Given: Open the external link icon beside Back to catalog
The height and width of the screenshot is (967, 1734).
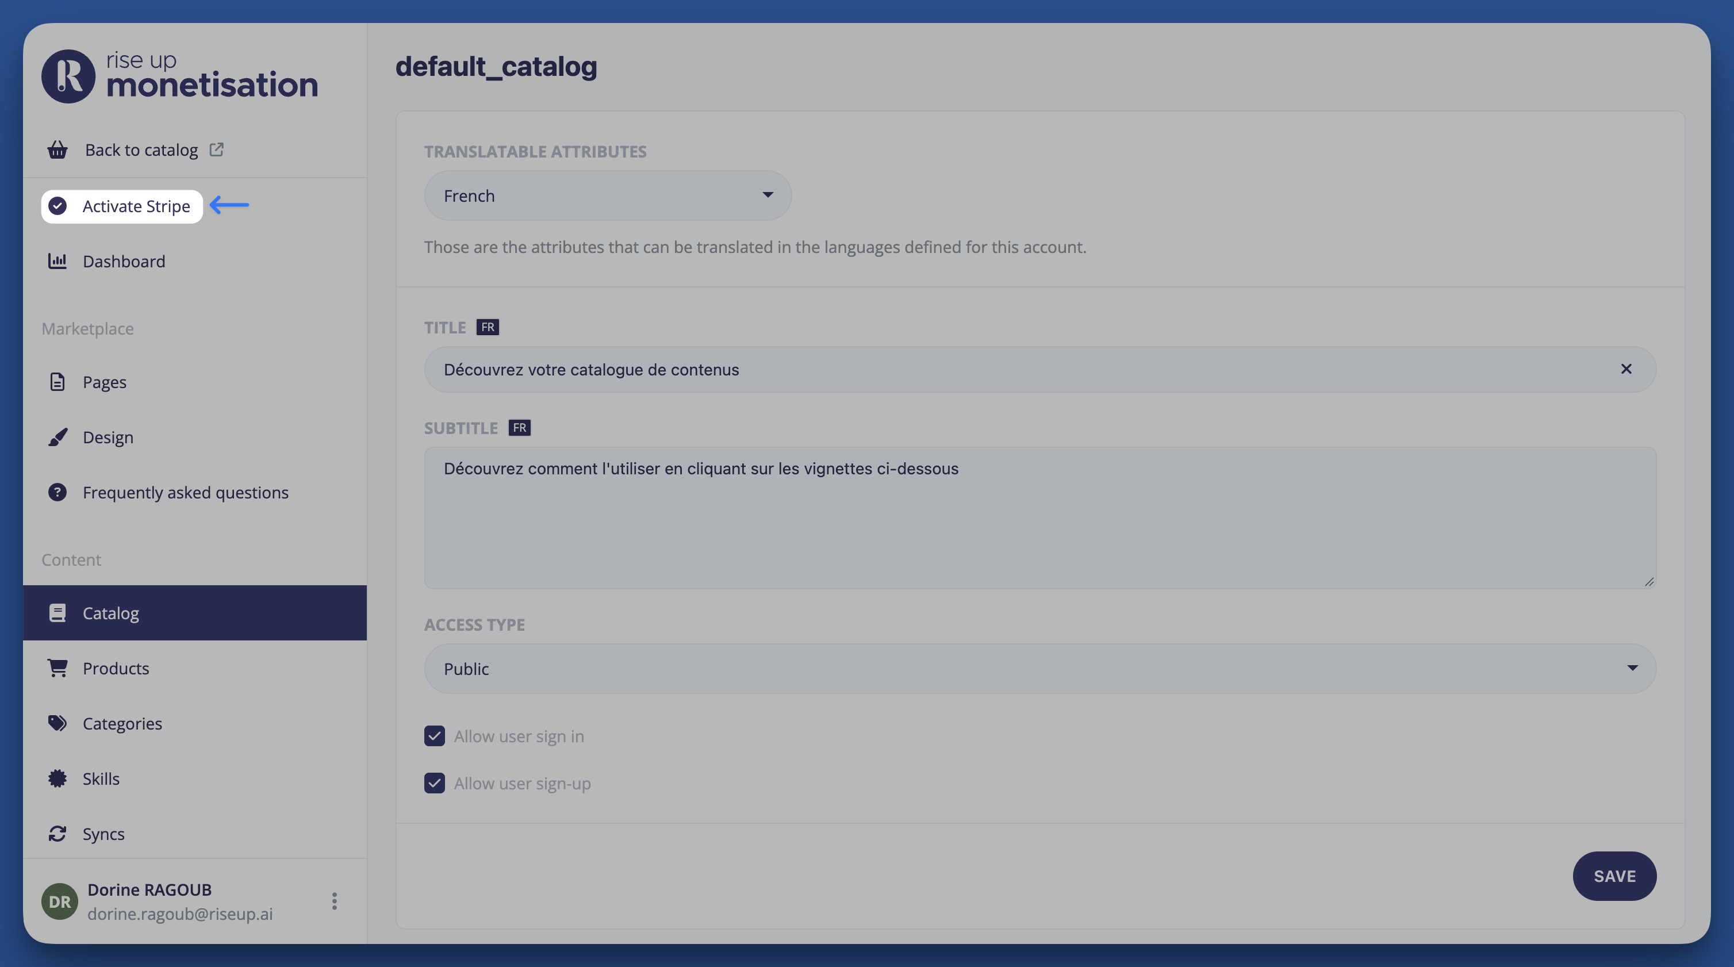Looking at the screenshot, I should point(216,149).
